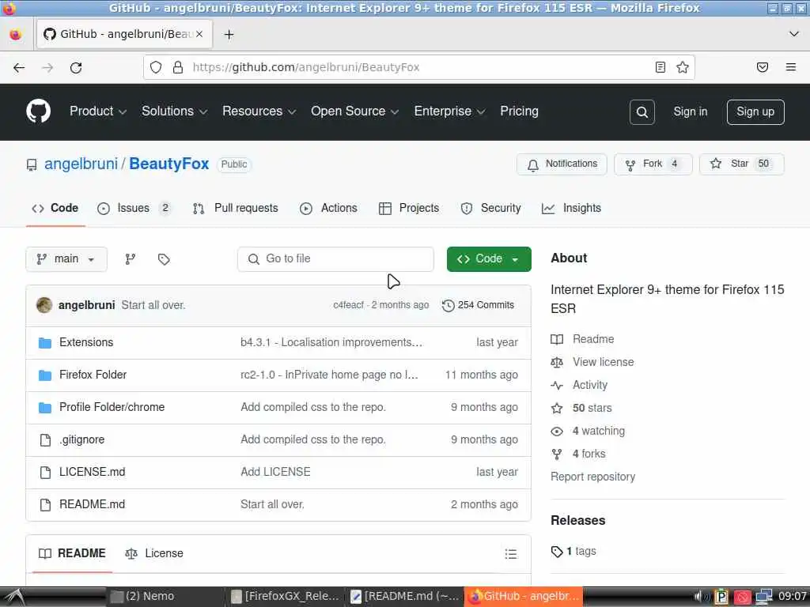This screenshot has height=607, width=810.
Task: Bookmark this page with the star icon
Action: (683, 67)
